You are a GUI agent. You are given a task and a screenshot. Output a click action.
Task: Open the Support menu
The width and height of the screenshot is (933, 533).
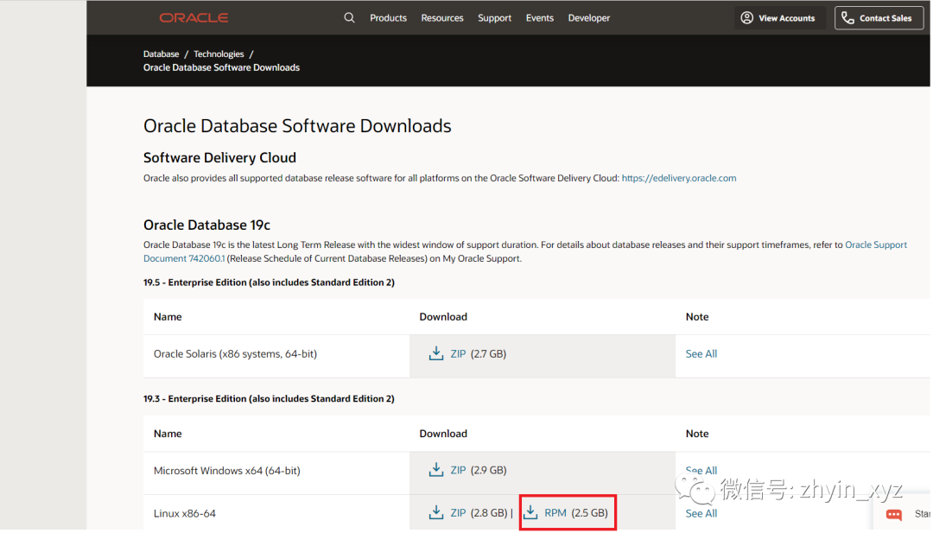click(494, 18)
